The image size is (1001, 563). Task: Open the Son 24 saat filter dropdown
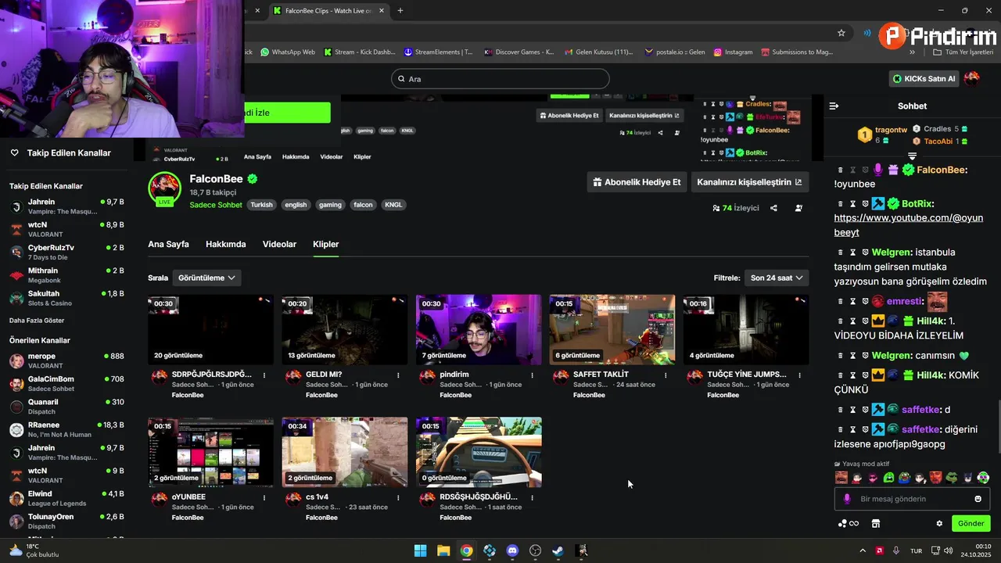[777, 278]
